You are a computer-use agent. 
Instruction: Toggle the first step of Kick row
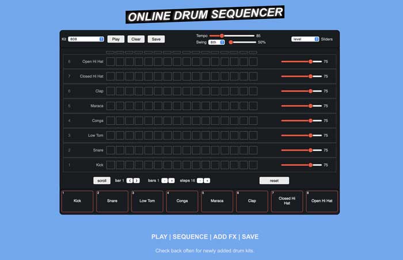coord(111,165)
